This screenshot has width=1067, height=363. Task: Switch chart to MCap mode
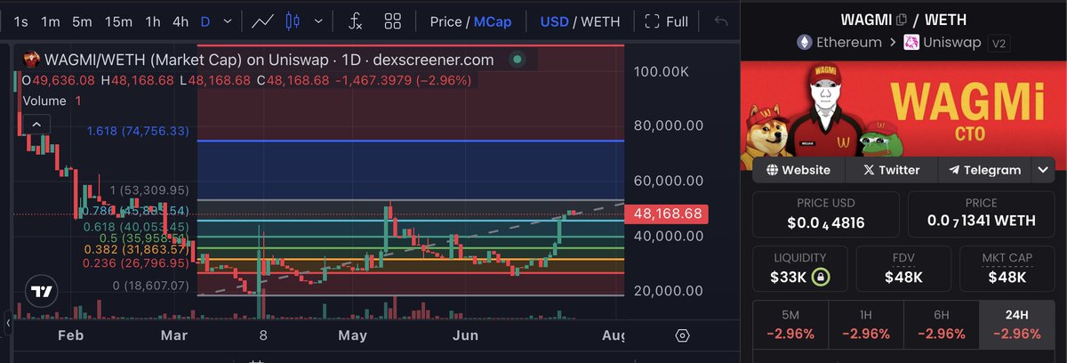[x=493, y=21]
